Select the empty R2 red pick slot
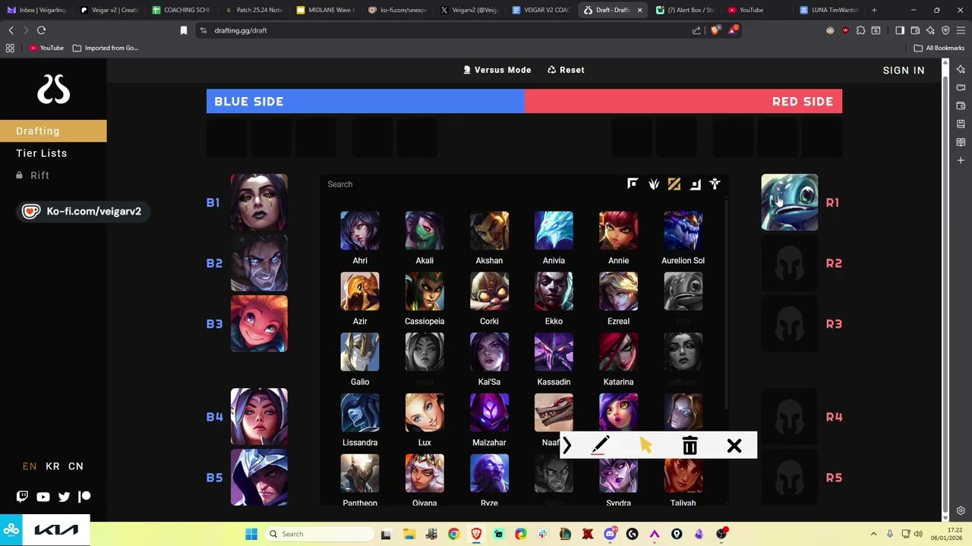 click(790, 263)
